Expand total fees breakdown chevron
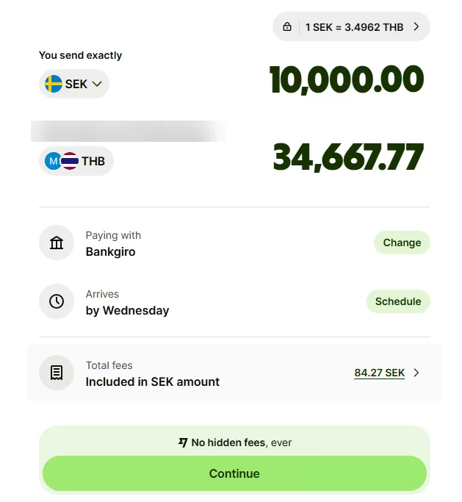The image size is (462, 502). (x=416, y=373)
